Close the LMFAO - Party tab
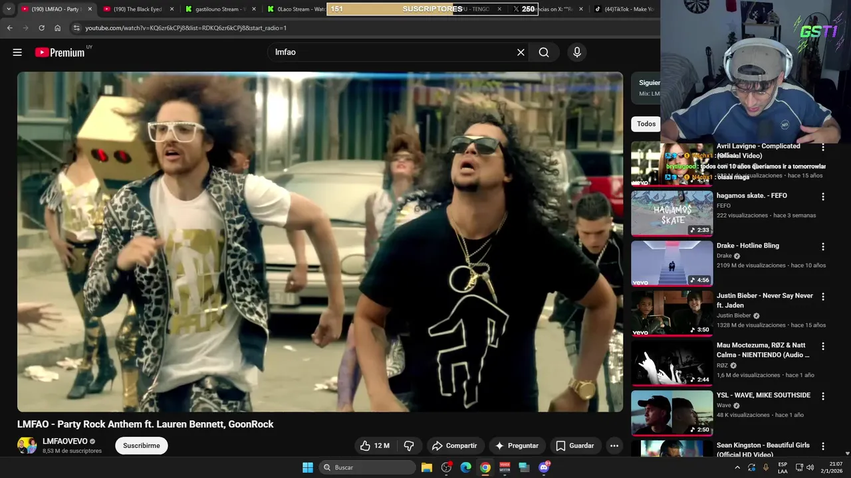The height and width of the screenshot is (478, 851). click(x=90, y=9)
